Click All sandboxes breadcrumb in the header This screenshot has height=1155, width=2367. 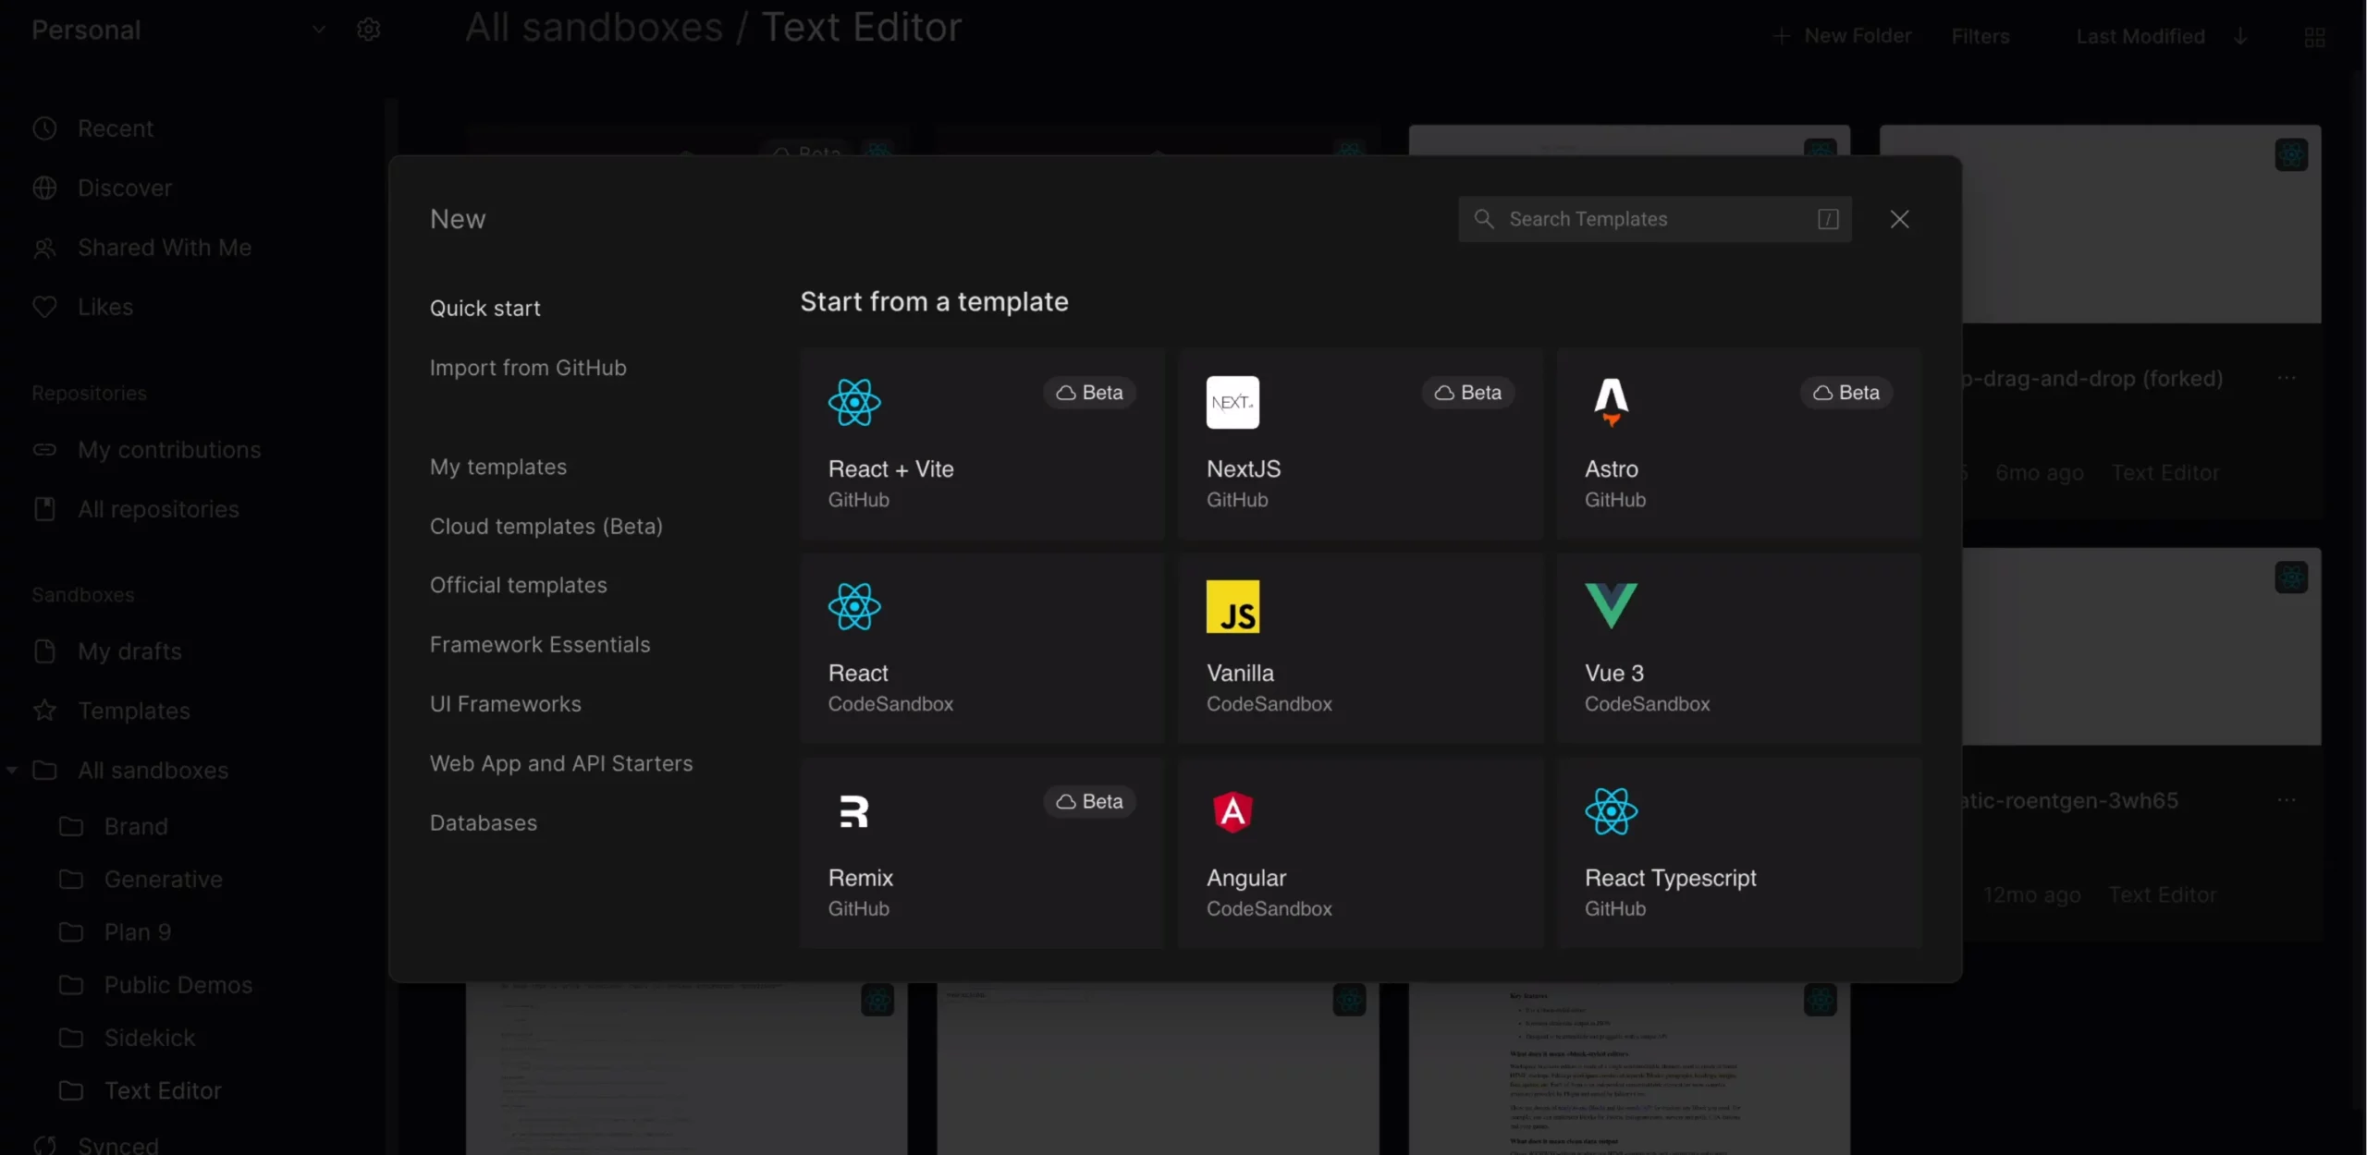point(594,28)
